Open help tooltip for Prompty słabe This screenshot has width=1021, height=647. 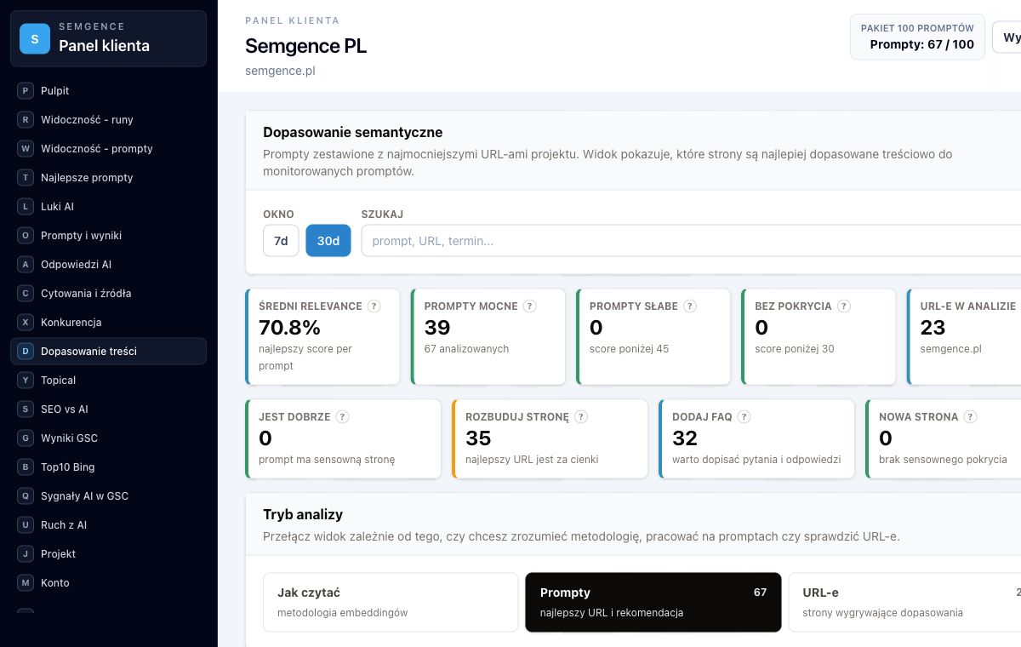click(x=690, y=306)
